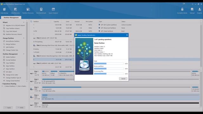
Task: Select Format Partition in the sidebar
Action: pyautogui.click(x=10, y=60)
